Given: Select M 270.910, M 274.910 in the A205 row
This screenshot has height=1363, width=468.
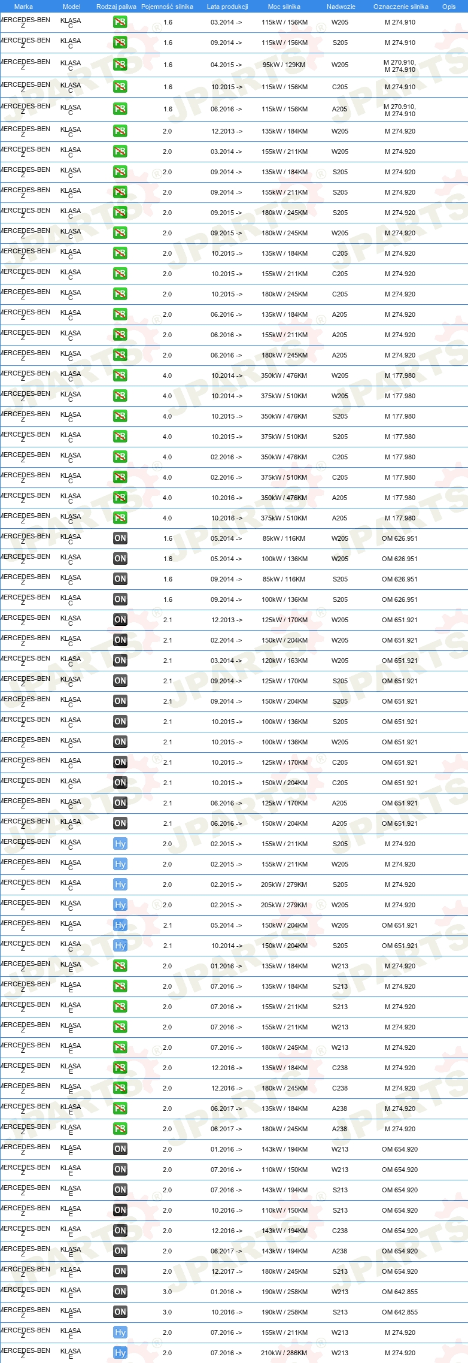Looking at the screenshot, I should (400, 110).
